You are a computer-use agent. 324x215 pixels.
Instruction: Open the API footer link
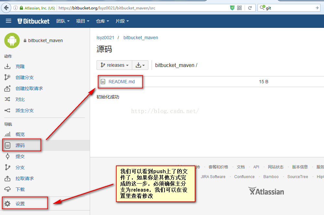pyautogui.click(x=256, y=167)
